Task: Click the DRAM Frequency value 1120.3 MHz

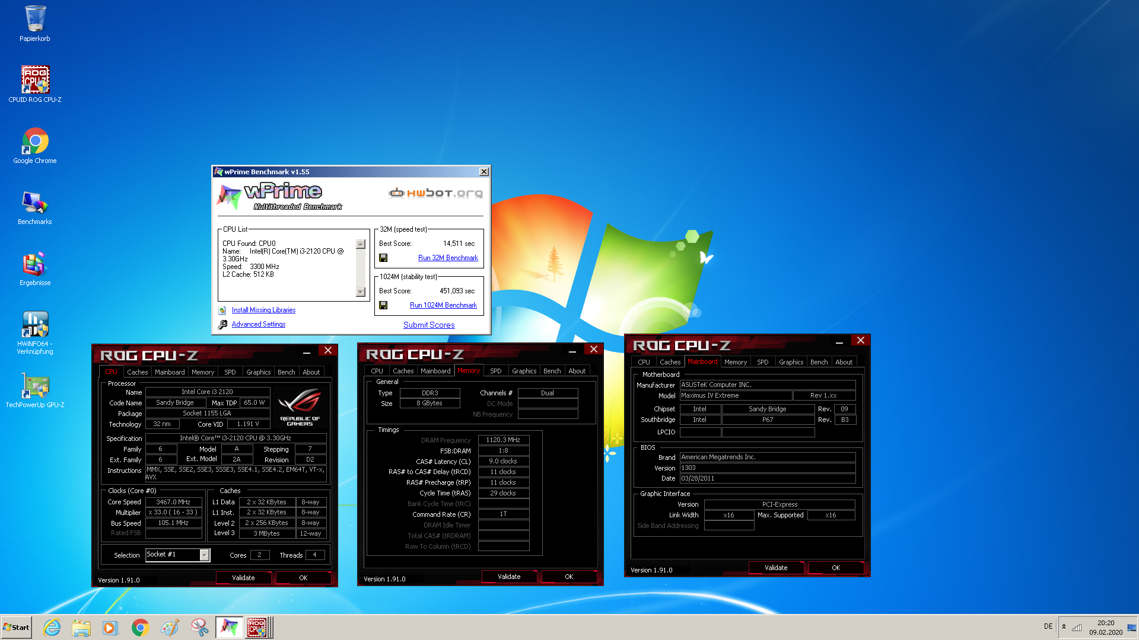Action: [503, 440]
